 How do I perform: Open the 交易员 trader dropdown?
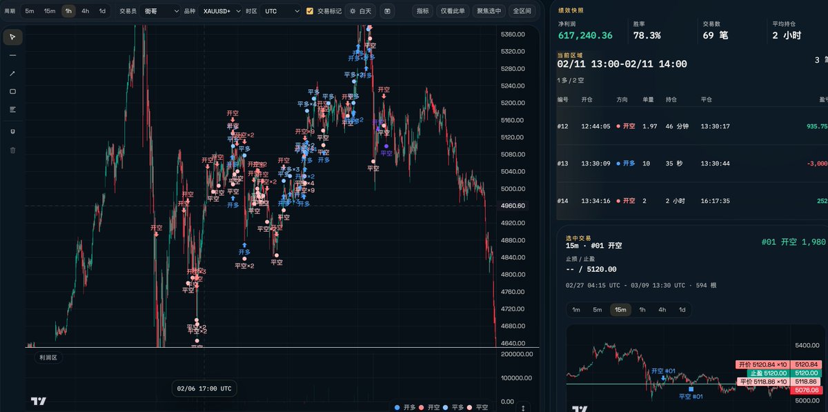click(x=160, y=11)
